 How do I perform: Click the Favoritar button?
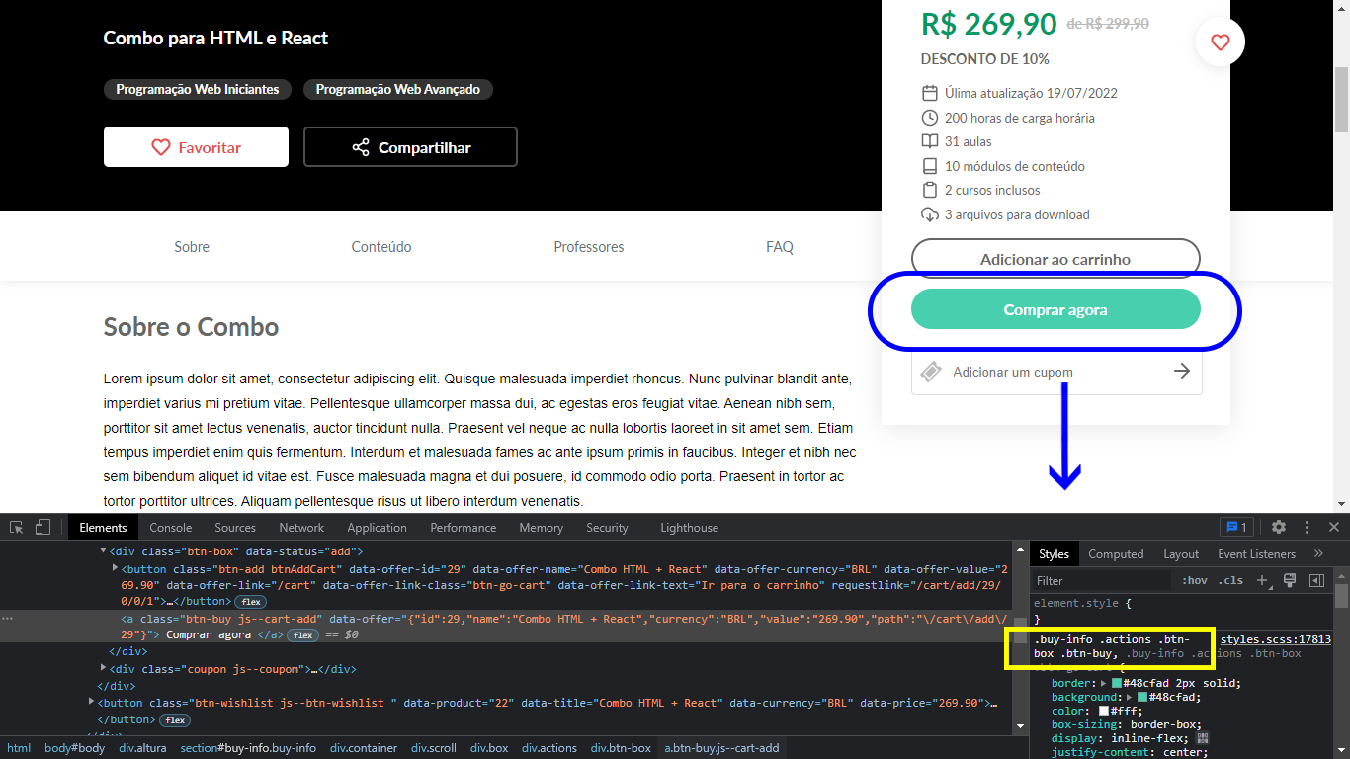tap(196, 146)
